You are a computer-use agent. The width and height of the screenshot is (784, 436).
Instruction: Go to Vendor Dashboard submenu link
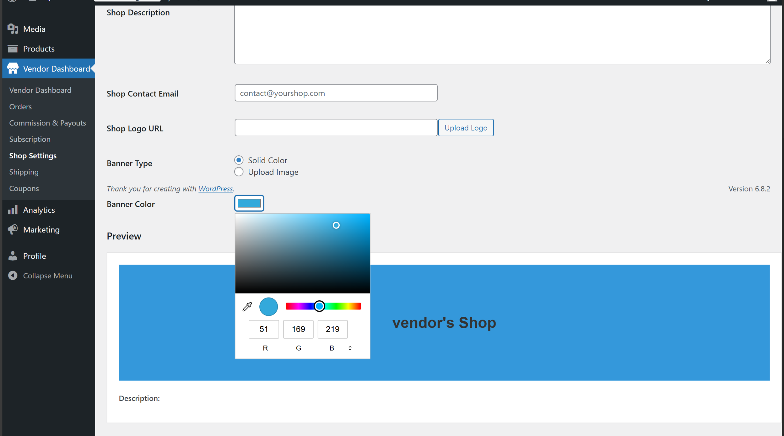[x=40, y=90]
